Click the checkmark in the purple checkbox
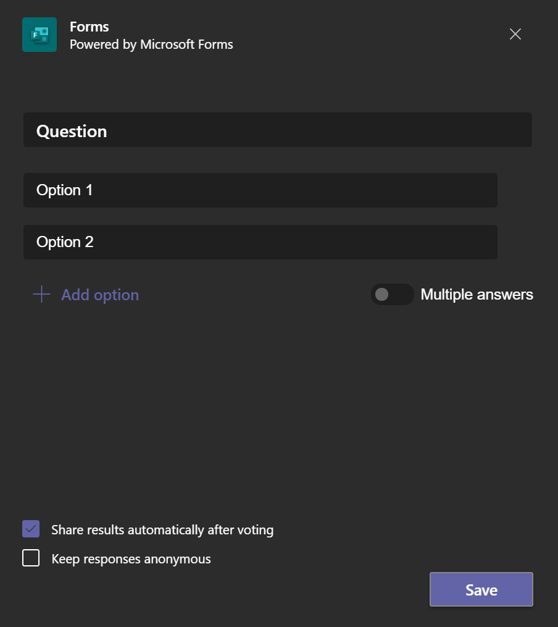 click(31, 529)
